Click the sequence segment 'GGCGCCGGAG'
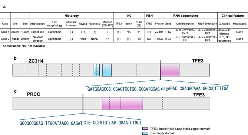248x135 pixels. click(31, 123)
